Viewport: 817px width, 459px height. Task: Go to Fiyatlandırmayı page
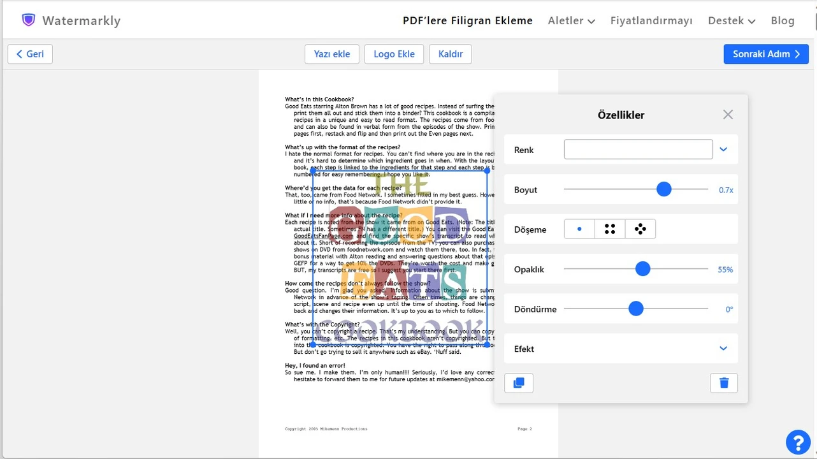651,20
